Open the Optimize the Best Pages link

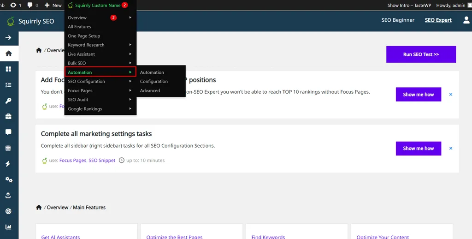[x=174, y=237]
